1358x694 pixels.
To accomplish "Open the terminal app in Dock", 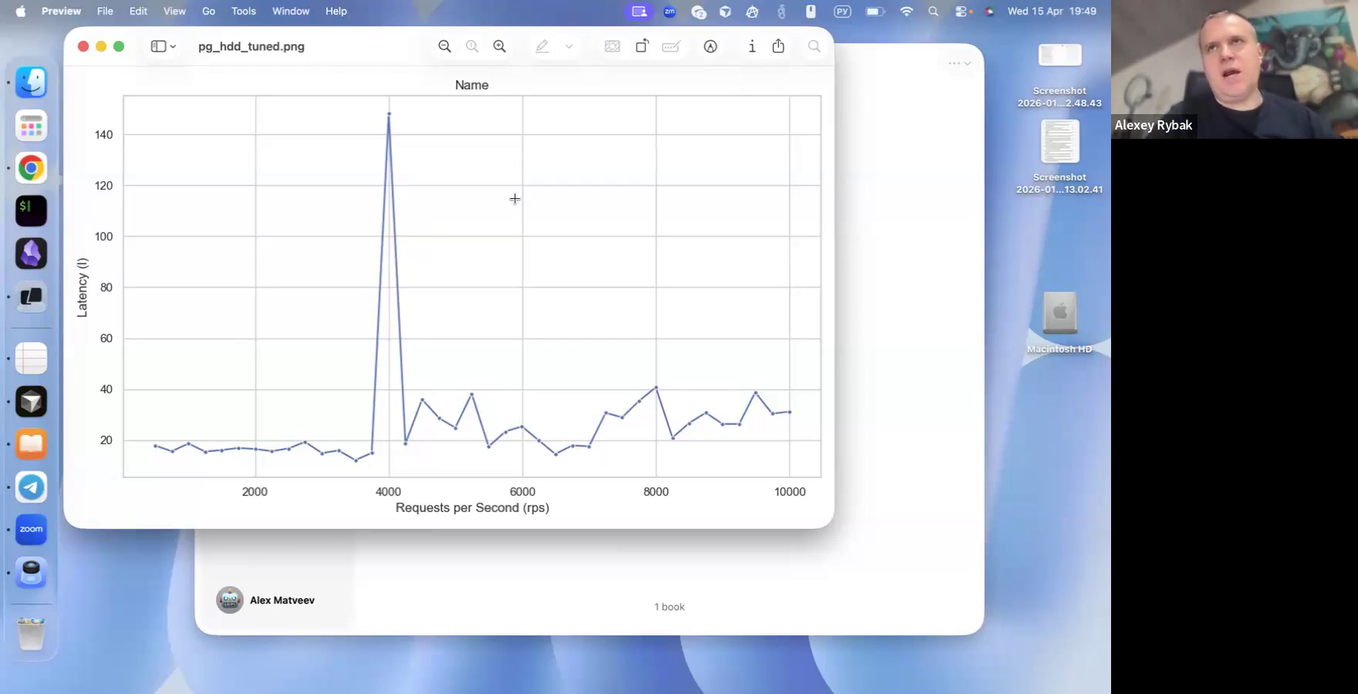I will click(x=32, y=211).
